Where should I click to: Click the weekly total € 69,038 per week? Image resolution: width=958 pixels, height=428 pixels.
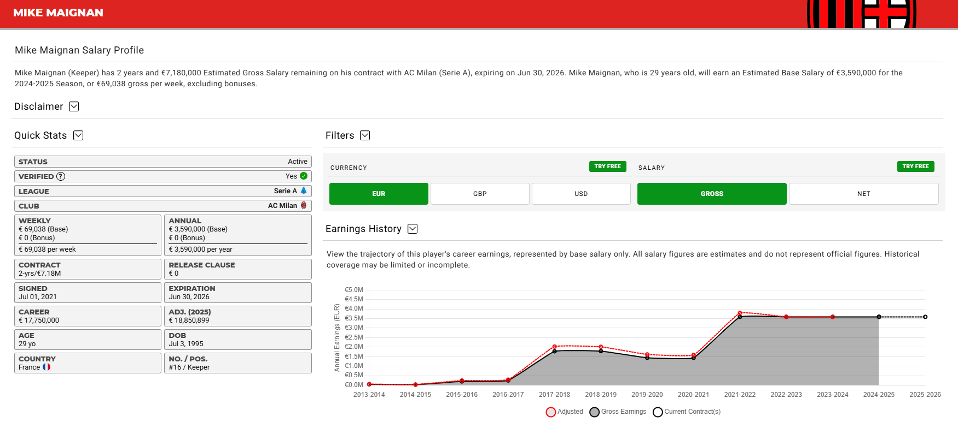[47, 249]
